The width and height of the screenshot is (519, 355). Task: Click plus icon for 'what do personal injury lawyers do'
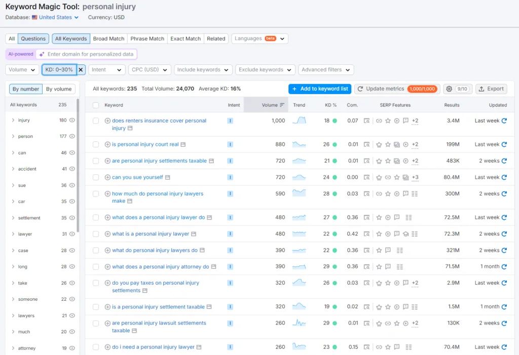[107, 251]
